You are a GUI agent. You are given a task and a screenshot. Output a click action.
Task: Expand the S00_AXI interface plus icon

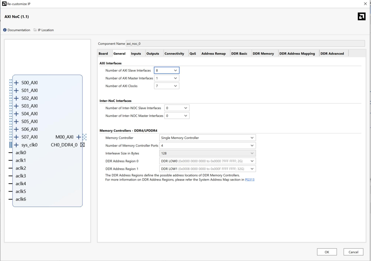pos(16,83)
